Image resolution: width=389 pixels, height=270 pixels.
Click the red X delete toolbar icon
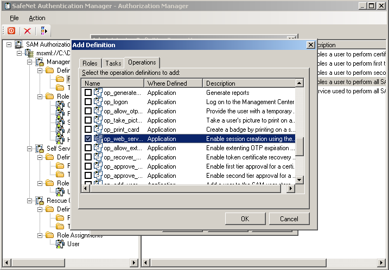point(27,31)
